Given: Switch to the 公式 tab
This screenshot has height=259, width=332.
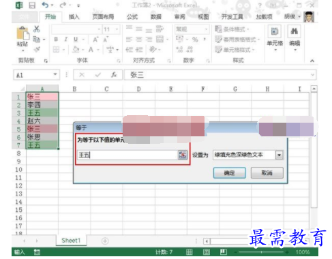Looking at the screenshot, I should pyautogui.click(x=132, y=16).
